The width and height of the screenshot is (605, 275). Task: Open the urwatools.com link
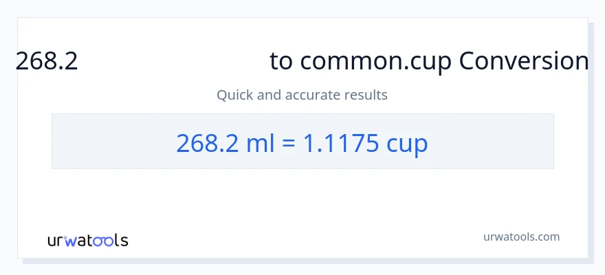tap(520, 236)
